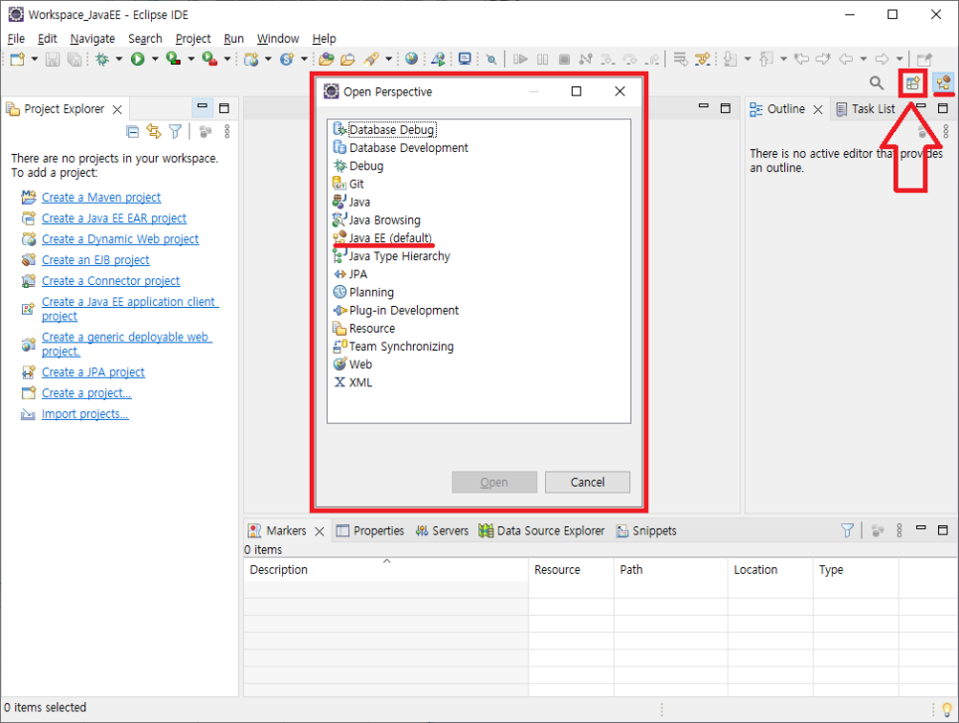Switch to the Data Source Explorer tab
959x723 pixels.
(x=542, y=531)
